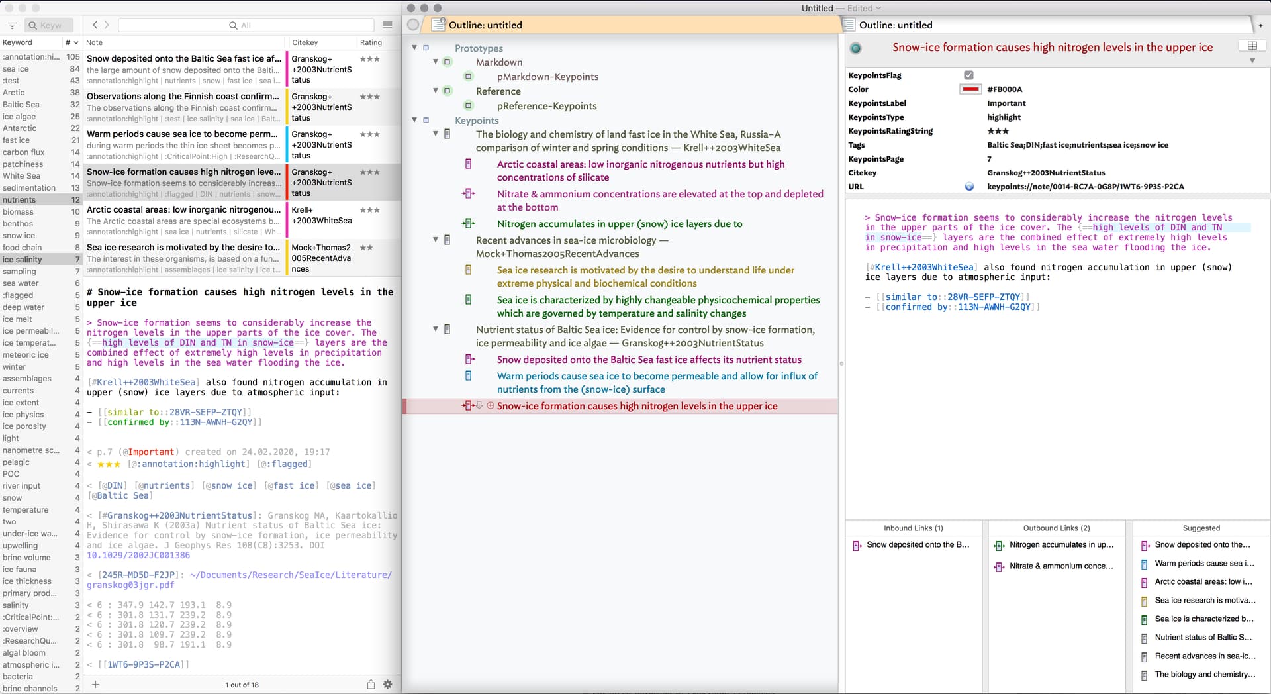This screenshot has height=694, width=1271.
Task: Select Warm periods cause sea ice note row
Action: (x=242, y=144)
